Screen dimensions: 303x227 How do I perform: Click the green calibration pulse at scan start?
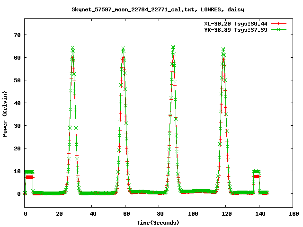pyautogui.click(x=29, y=172)
